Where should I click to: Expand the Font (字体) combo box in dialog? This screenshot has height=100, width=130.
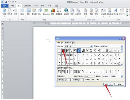click(91, 46)
